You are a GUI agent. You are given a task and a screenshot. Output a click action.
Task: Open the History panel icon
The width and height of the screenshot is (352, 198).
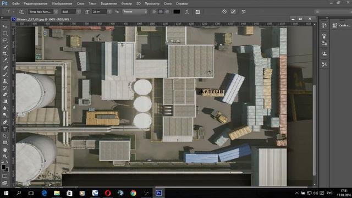tap(324, 26)
